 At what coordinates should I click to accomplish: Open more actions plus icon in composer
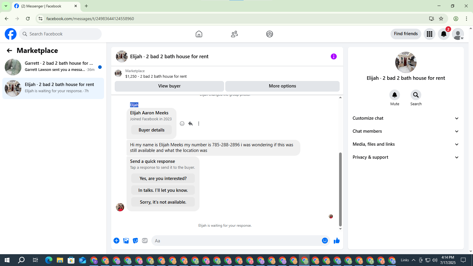tap(116, 241)
